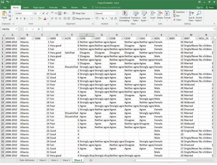Click the Middle Align icon
This screenshot has width=217, height=165.
pos(56,13)
